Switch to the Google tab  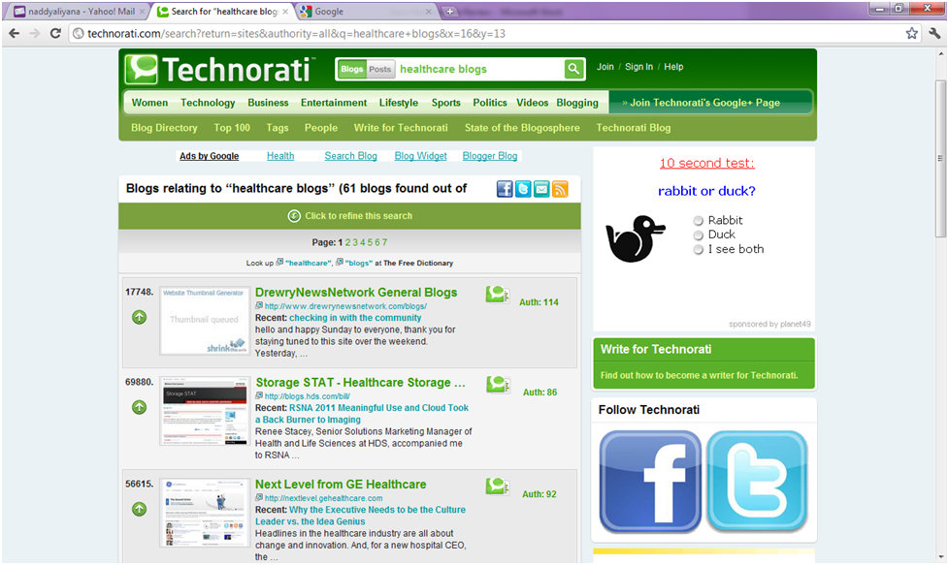click(x=366, y=12)
